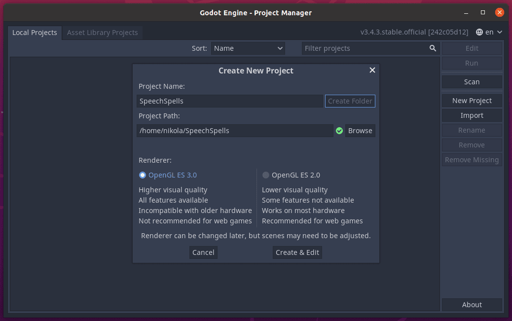
Task: Open the About dialog
Action: 472,305
